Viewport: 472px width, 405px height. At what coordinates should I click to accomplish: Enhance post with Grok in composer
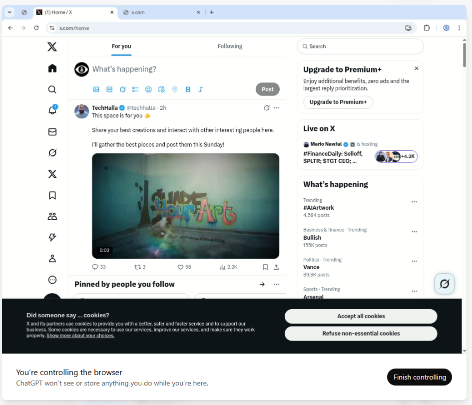tap(122, 89)
